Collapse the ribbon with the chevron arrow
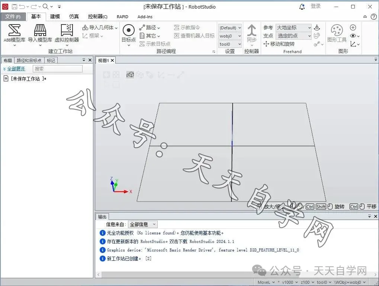This screenshot has height=286, width=379. (x=365, y=17)
